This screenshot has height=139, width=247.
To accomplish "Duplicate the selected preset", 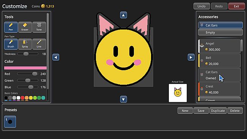I will click(x=218, y=111).
